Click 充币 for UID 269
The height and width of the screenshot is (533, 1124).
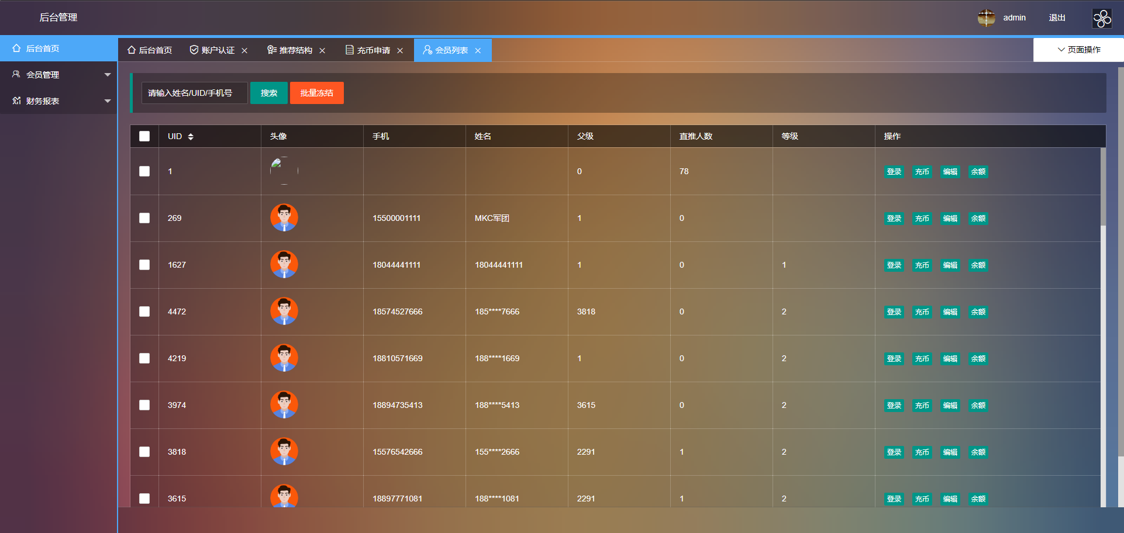pyautogui.click(x=922, y=219)
